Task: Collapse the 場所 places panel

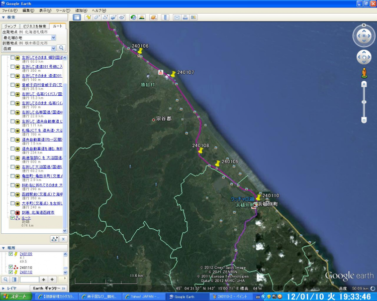Action: click(x=4, y=248)
